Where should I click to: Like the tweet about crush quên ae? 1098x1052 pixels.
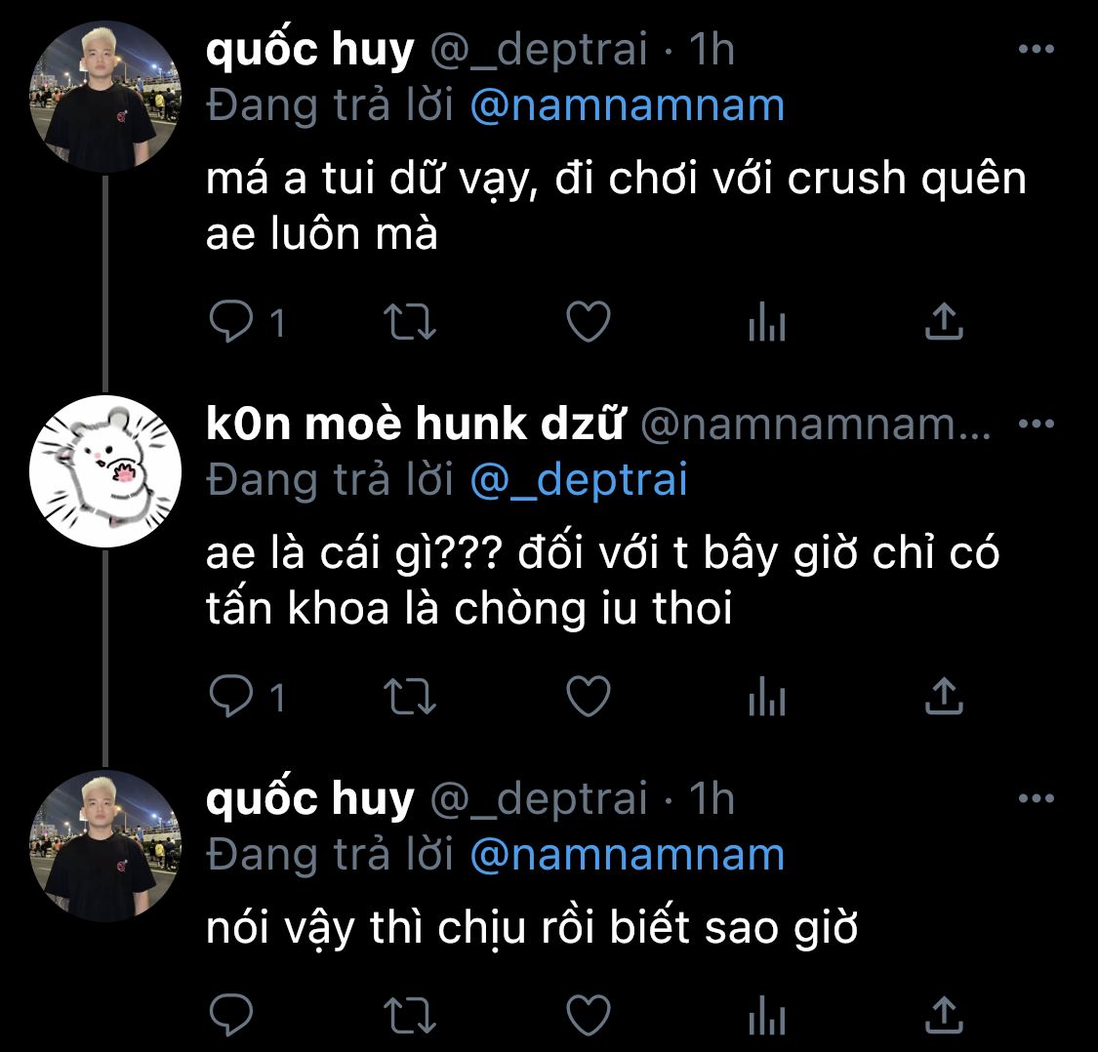589,321
